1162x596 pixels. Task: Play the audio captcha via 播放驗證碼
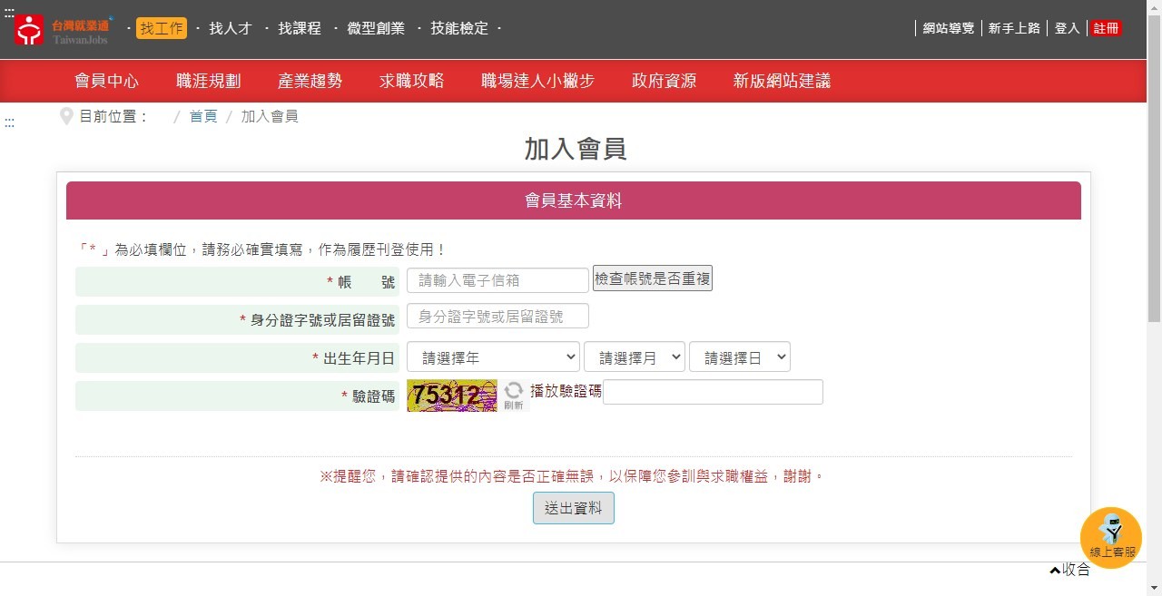pos(566,391)
